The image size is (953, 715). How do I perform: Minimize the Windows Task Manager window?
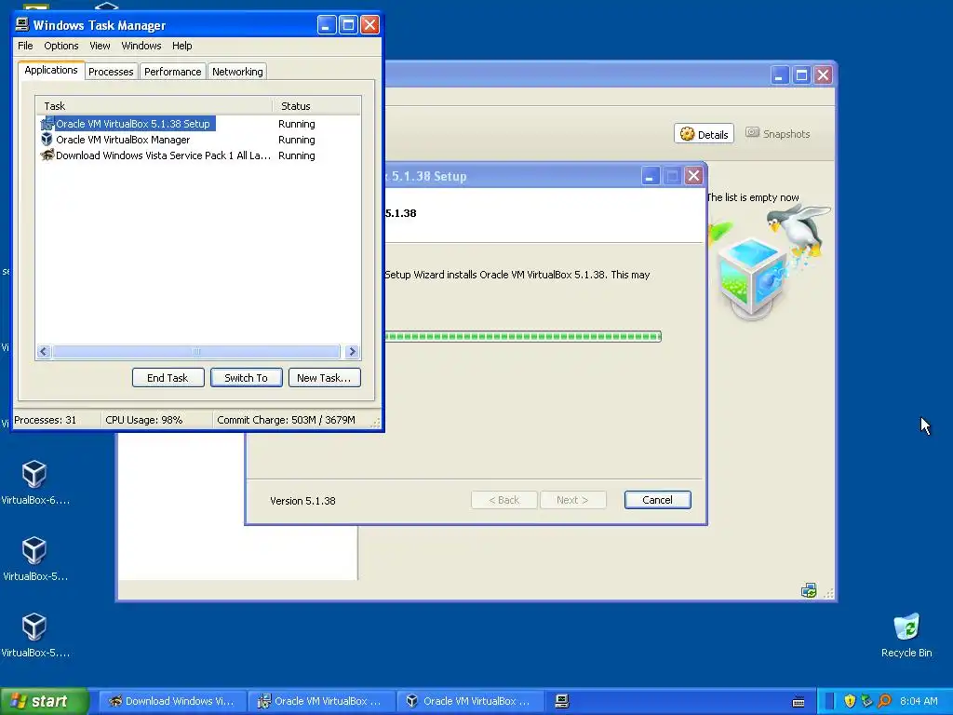327,24
